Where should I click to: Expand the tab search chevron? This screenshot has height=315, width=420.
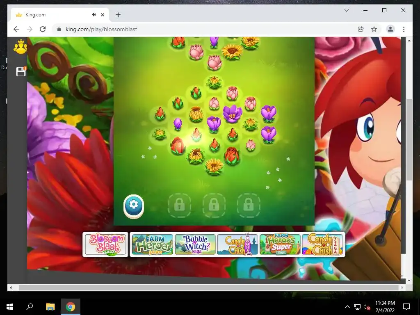(346, 10)
